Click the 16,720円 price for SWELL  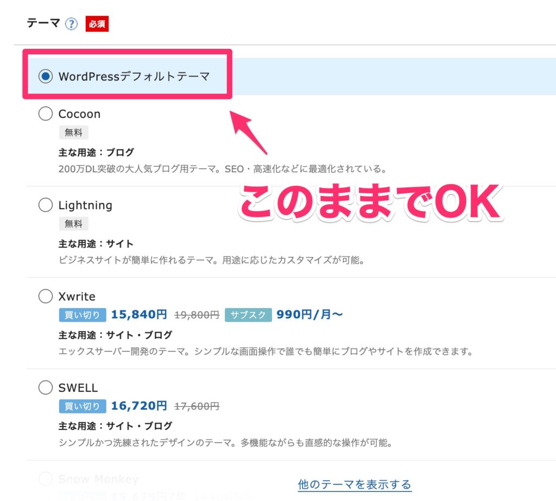pos(139,406)
